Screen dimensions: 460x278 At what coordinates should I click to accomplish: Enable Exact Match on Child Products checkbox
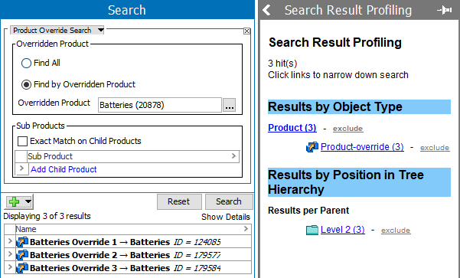point(23,141)
